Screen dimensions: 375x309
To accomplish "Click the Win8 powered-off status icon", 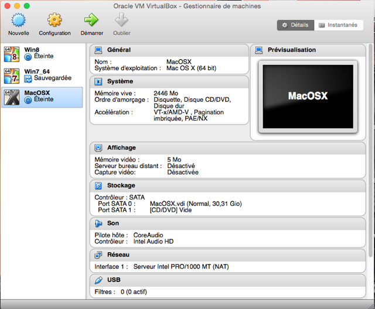I will pos(28,57).
